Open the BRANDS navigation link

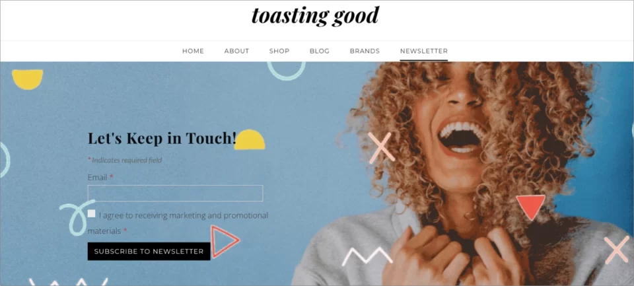[x=365, y=51]
